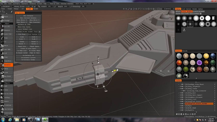Select the Split objects tool
217x122 pixels.
tap(7, 86)
